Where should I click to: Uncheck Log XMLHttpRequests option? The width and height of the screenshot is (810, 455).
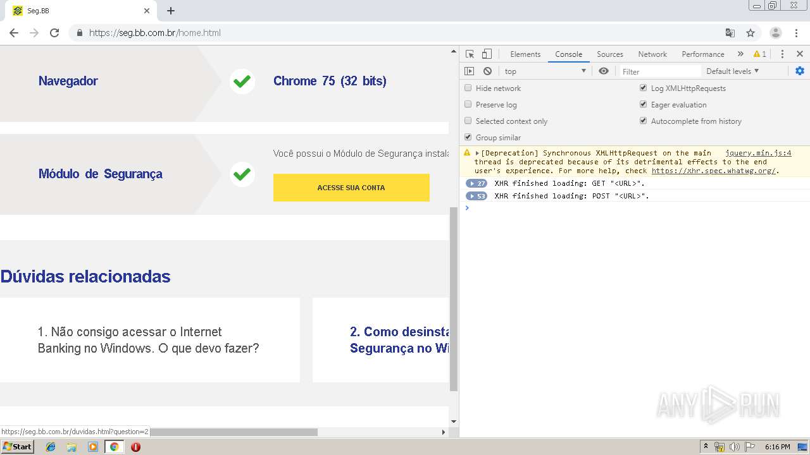pos(644,88)
